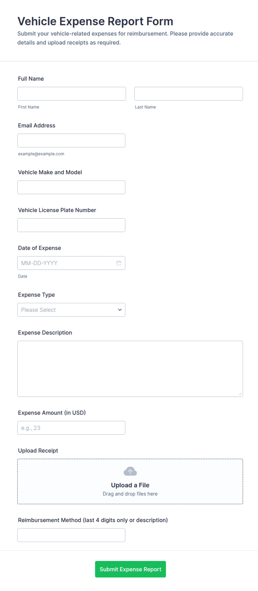Click the Vehicle Make and Model field
The image size is (258, 591).
click(71, 187)
